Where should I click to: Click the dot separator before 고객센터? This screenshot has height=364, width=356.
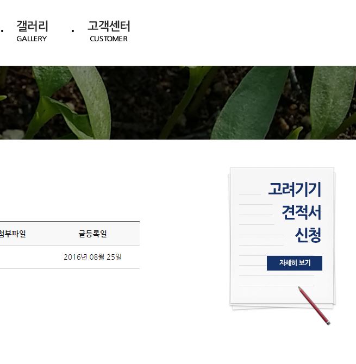click(x=73, y=30)
